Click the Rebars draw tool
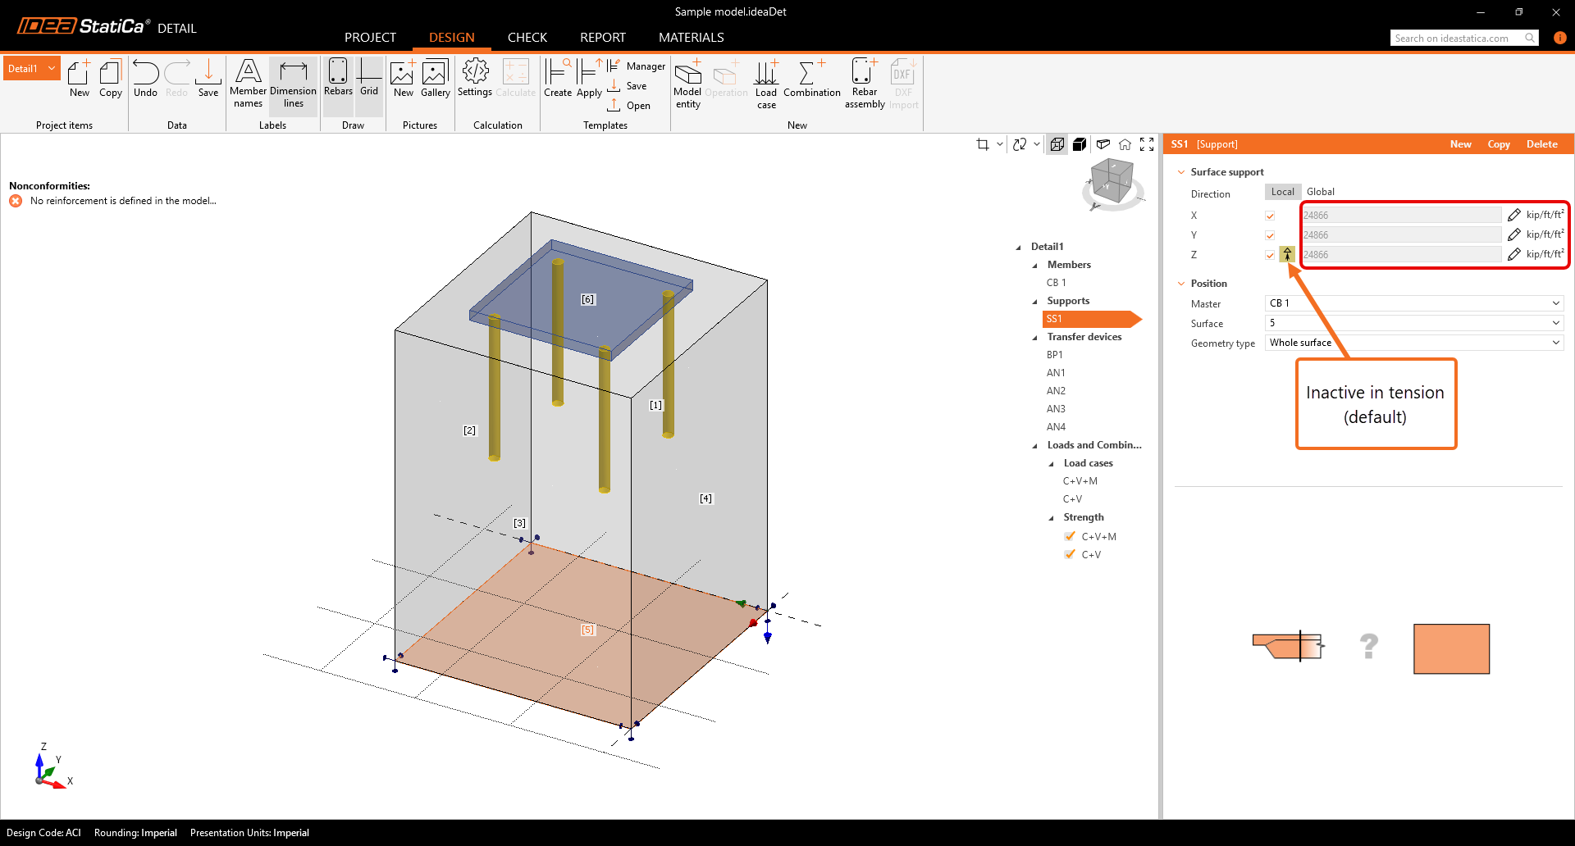Viewport: 1575px width, 846px height. pyautogui.click(x=338, y=78)
